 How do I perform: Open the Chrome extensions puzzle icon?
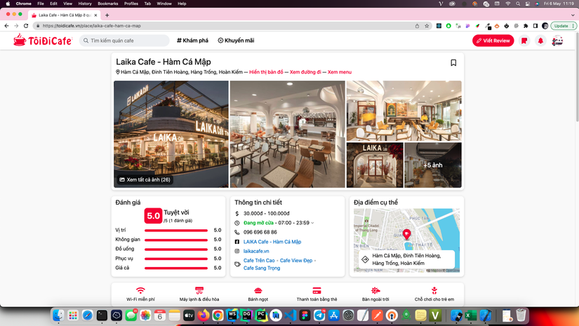[526, 26]
